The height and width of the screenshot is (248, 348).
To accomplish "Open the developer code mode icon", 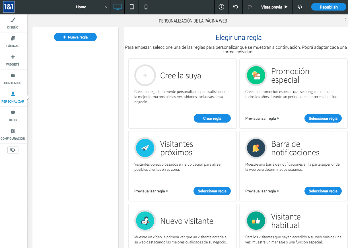I will point(300,7).
